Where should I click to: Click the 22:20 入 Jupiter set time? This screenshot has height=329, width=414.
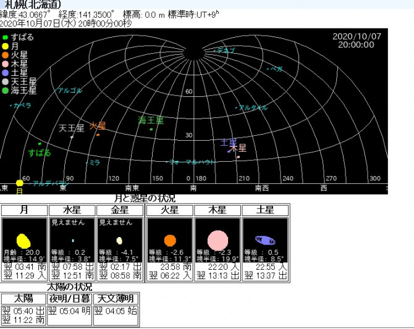[x=224, y=267]
